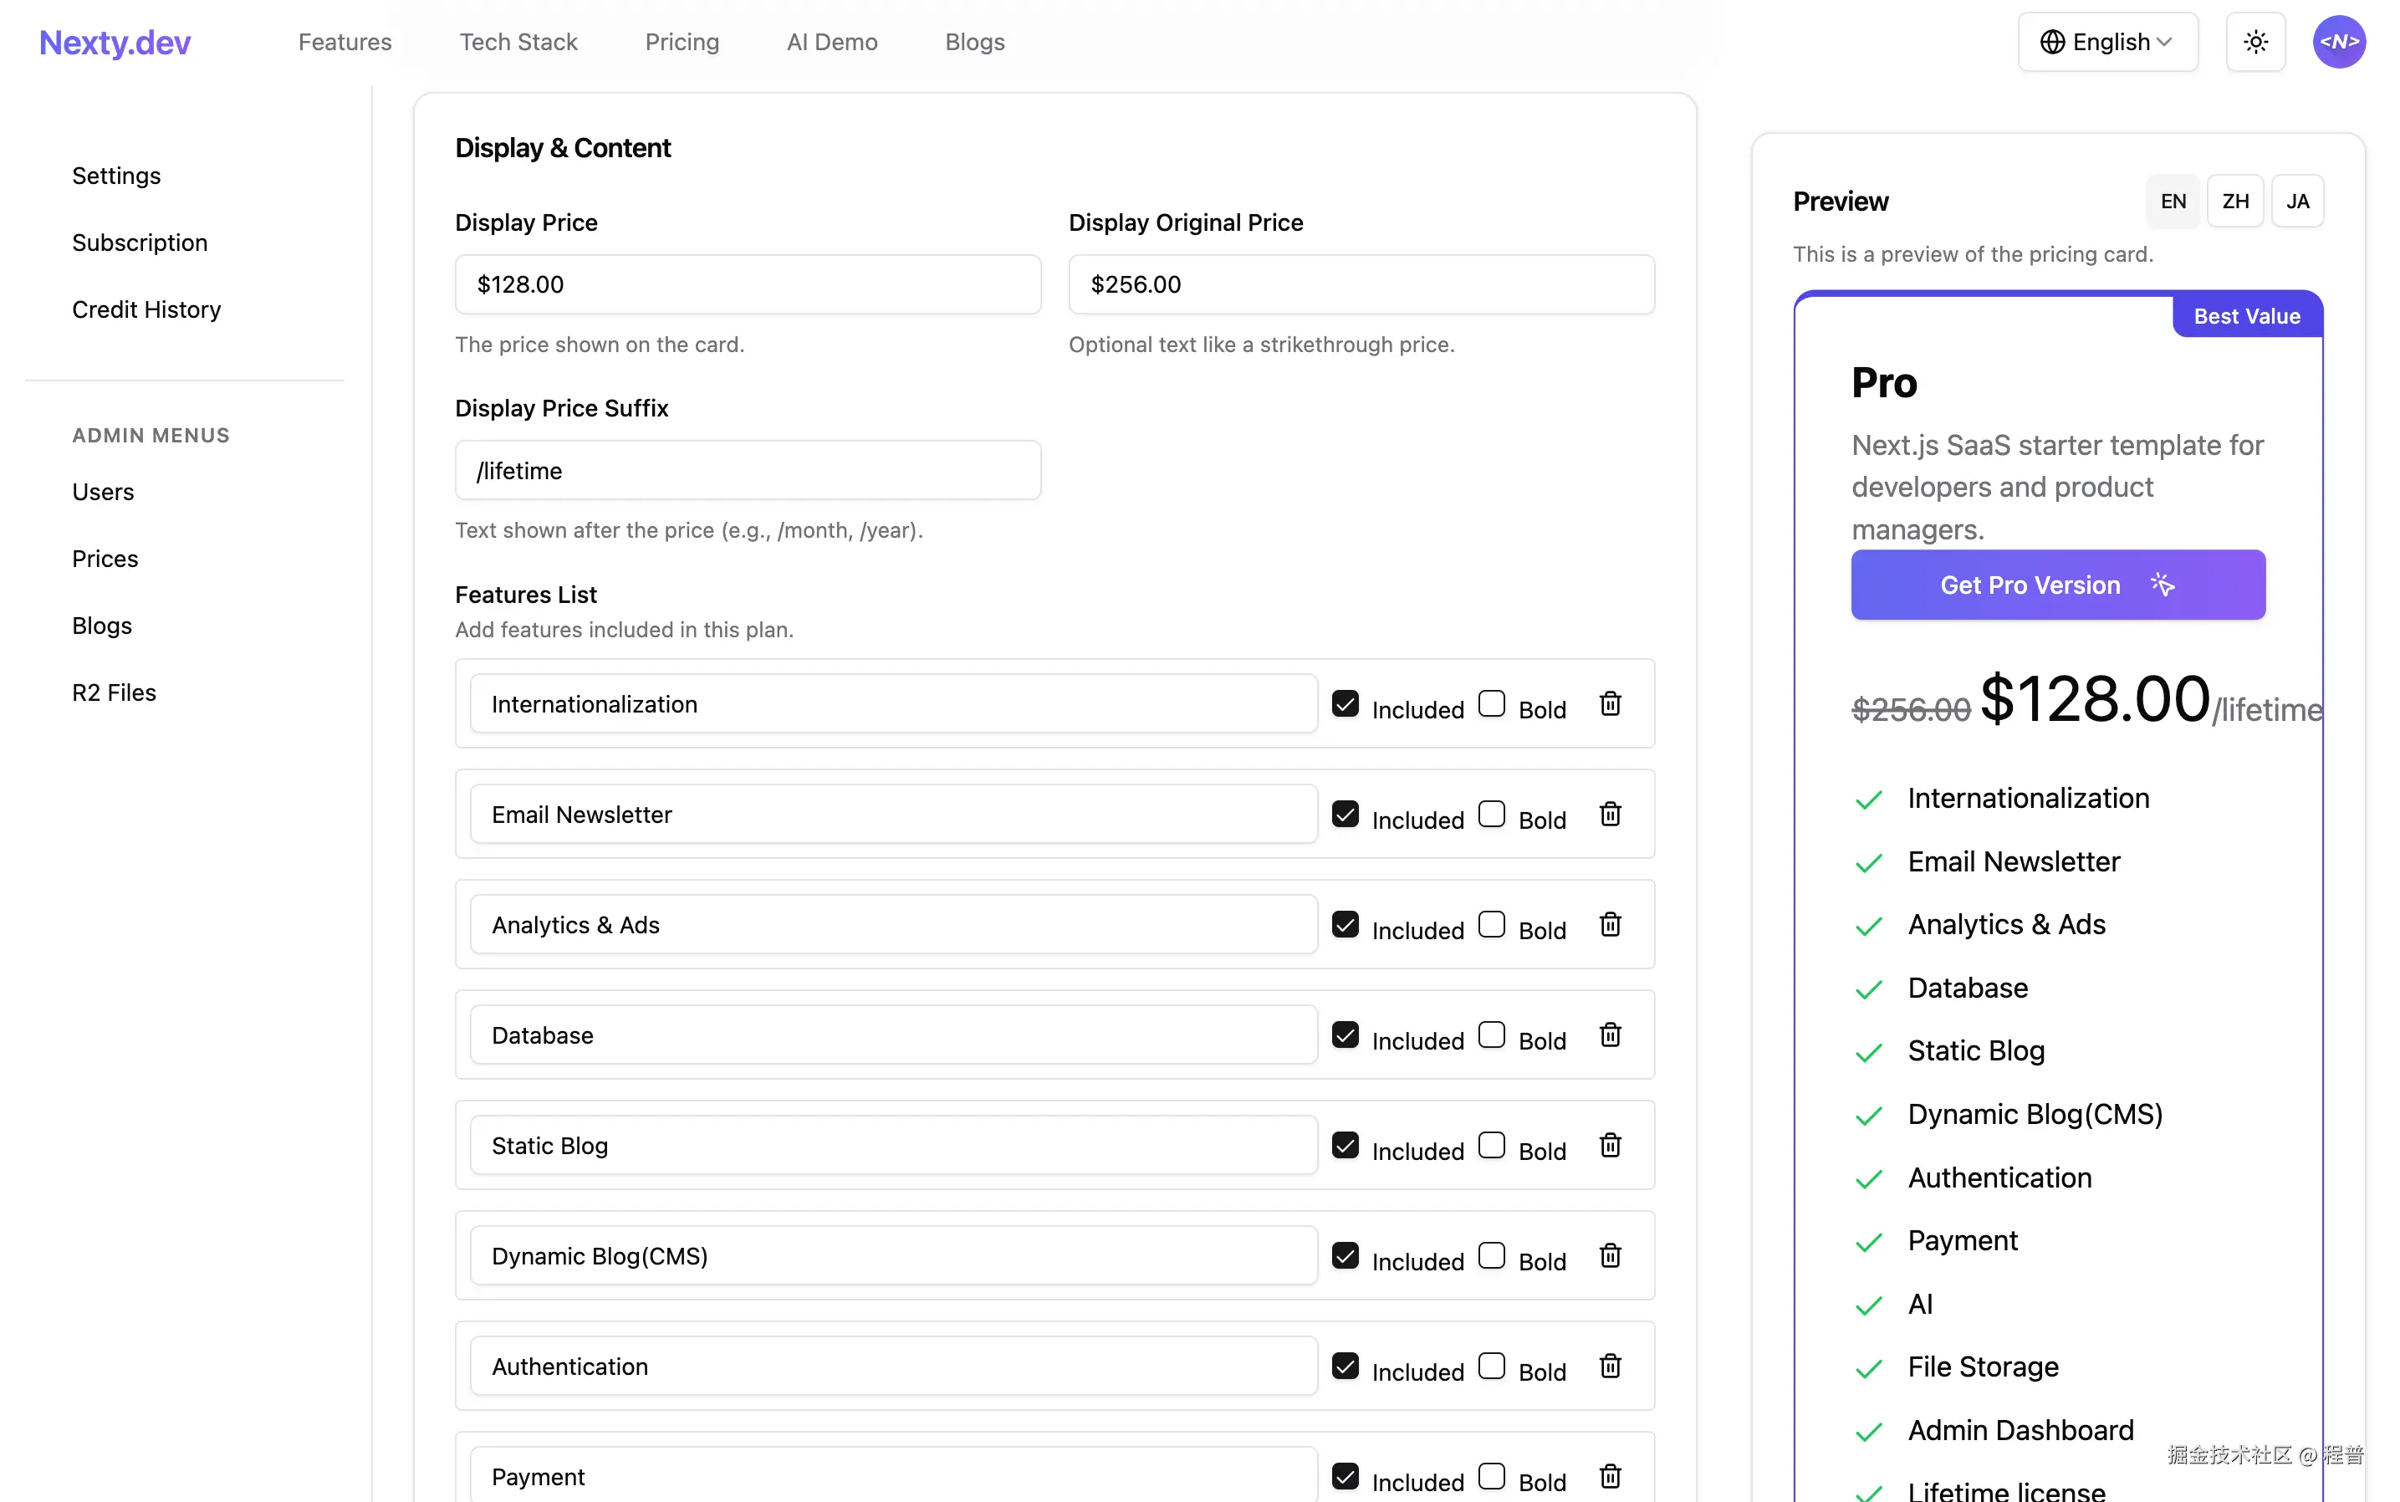
Task: Open Credit History in the sidebar
Action: pyautogui.click(x=146, y=309)
